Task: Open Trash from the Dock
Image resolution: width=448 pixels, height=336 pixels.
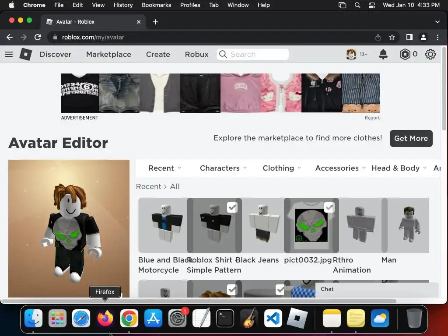Action: [415, 318]
